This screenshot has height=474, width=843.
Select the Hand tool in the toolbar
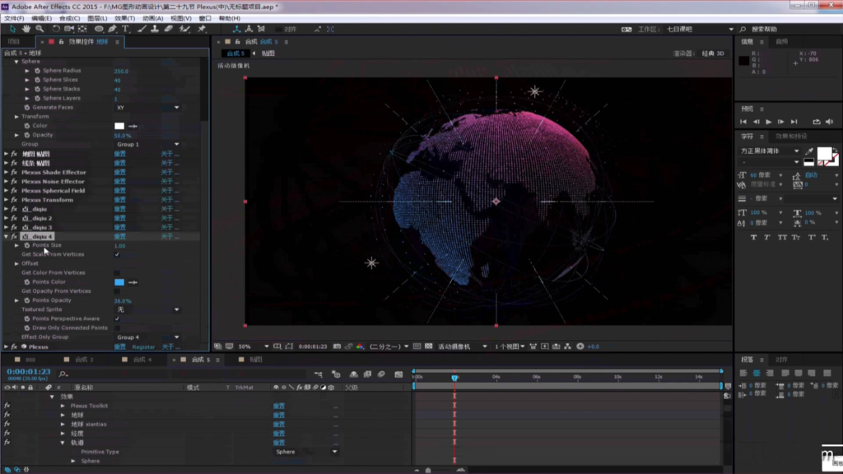(26, 29)
